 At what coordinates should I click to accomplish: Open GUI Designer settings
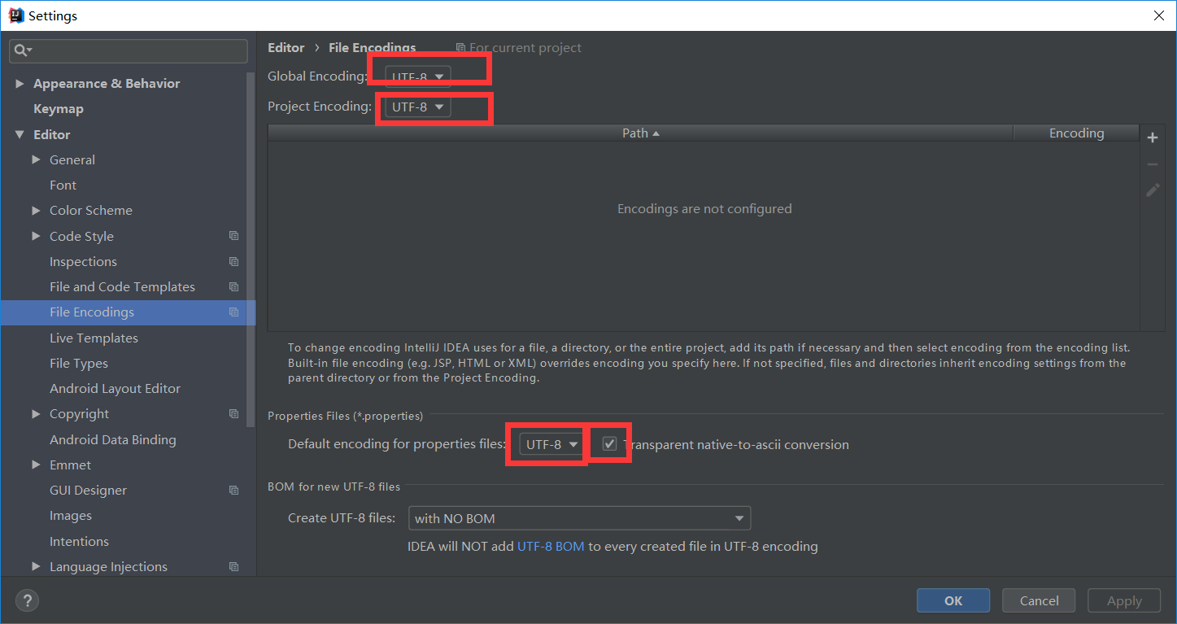tap(88, 490)
